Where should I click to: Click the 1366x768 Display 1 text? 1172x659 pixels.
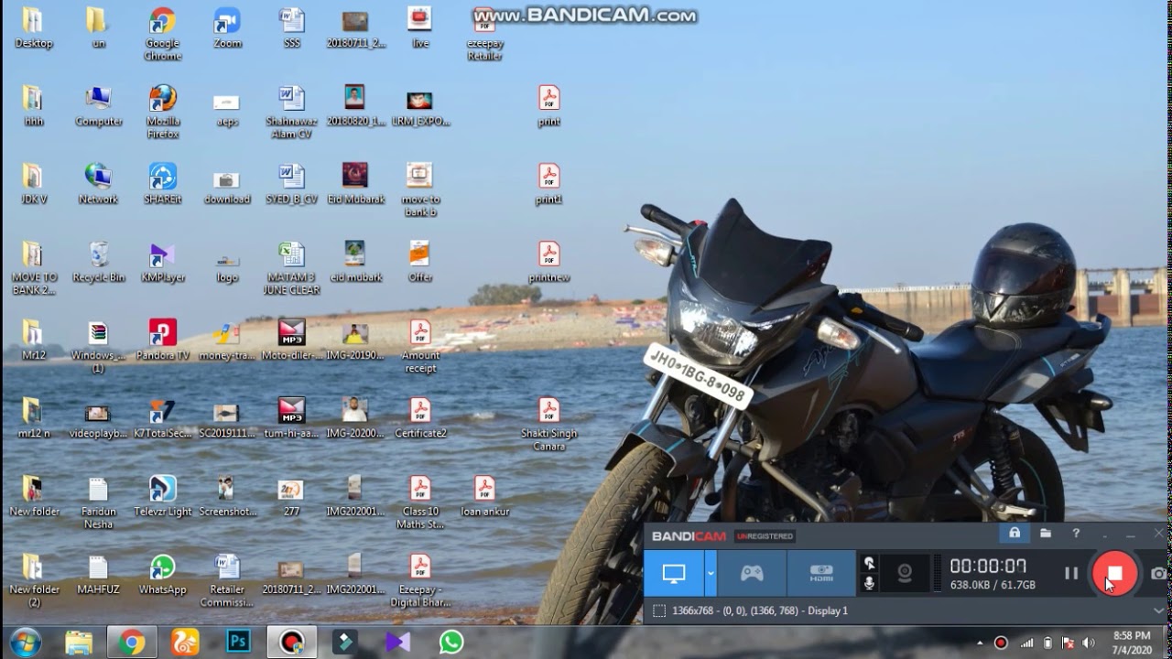(760, 610)
